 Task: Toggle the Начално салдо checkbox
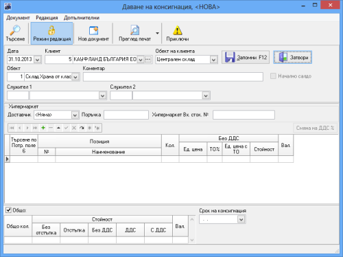click(273, 76)
